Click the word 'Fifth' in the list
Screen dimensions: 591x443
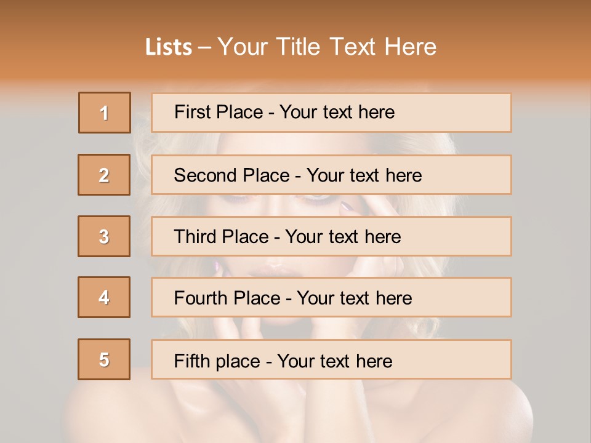pyautogui.click(x=191, y=361)
